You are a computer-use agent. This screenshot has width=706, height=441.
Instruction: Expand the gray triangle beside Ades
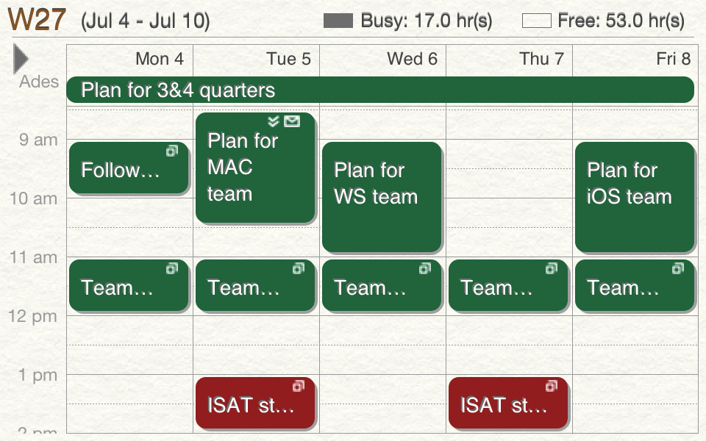(21, 59)
